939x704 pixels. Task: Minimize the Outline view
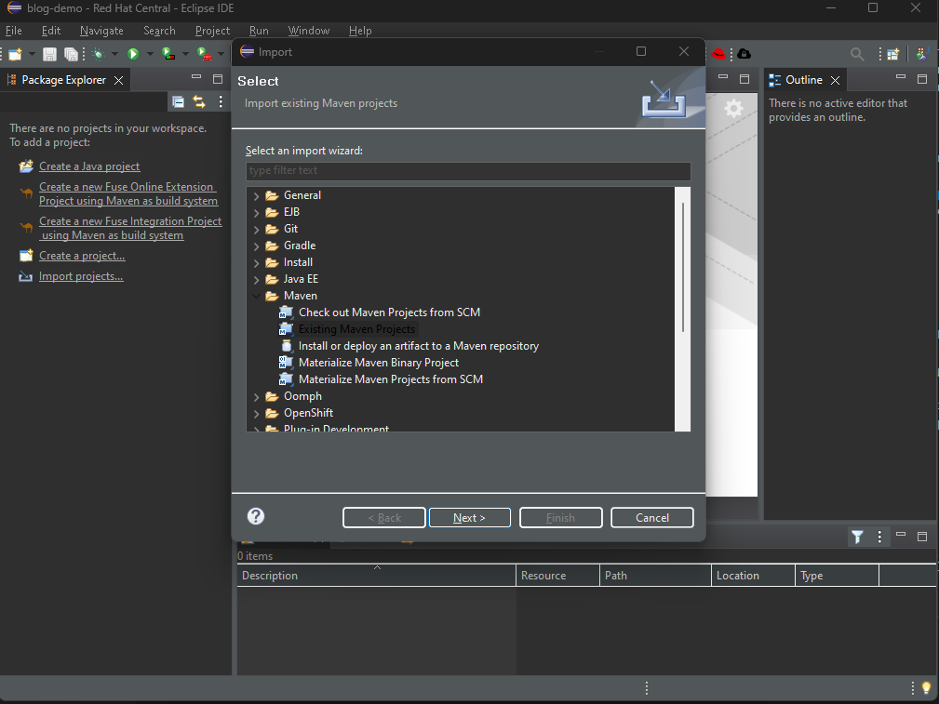(x=901, y=77)
